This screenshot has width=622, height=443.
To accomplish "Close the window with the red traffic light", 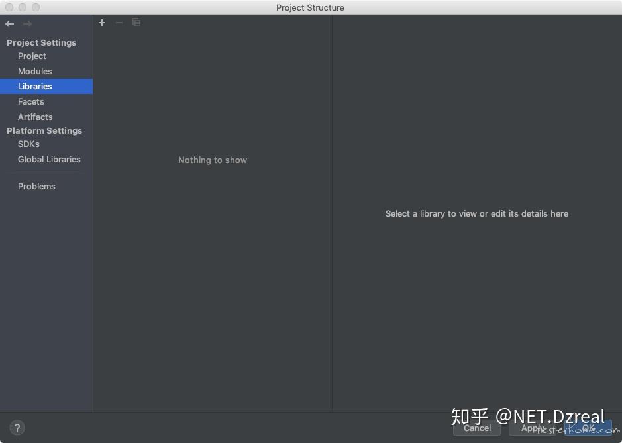I will (x=9, y=7).
